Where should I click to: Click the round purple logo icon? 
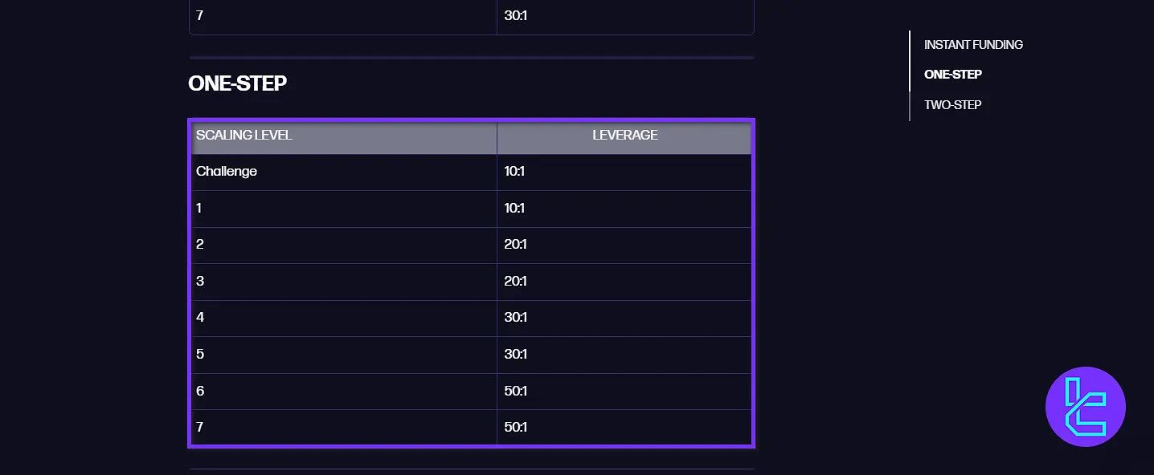1085,407
